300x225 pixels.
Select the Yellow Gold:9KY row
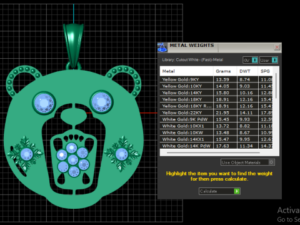tap(216, 79)
